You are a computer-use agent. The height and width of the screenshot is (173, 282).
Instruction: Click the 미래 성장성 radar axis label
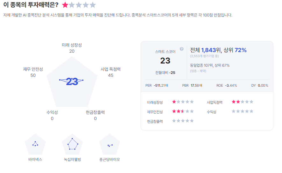[x=72, y=45]
